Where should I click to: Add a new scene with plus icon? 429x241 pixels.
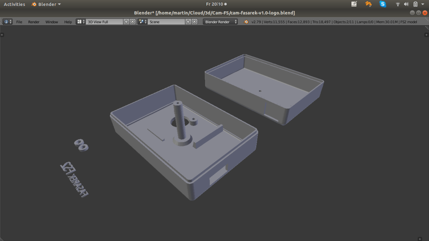click(x=188, y=22)
